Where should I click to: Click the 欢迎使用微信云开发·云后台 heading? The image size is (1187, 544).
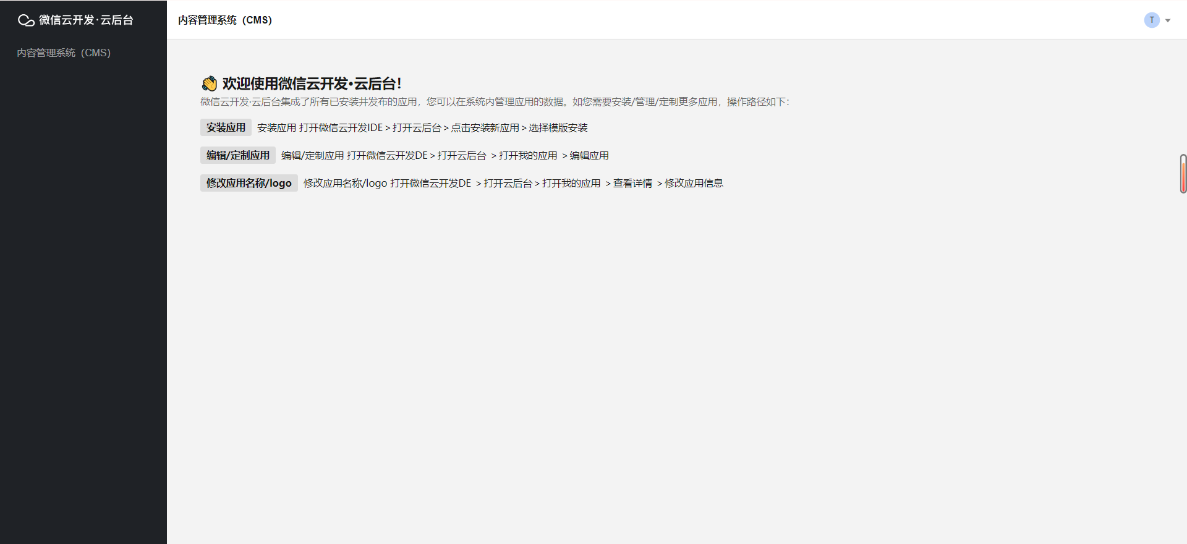[x=312, y=83]
